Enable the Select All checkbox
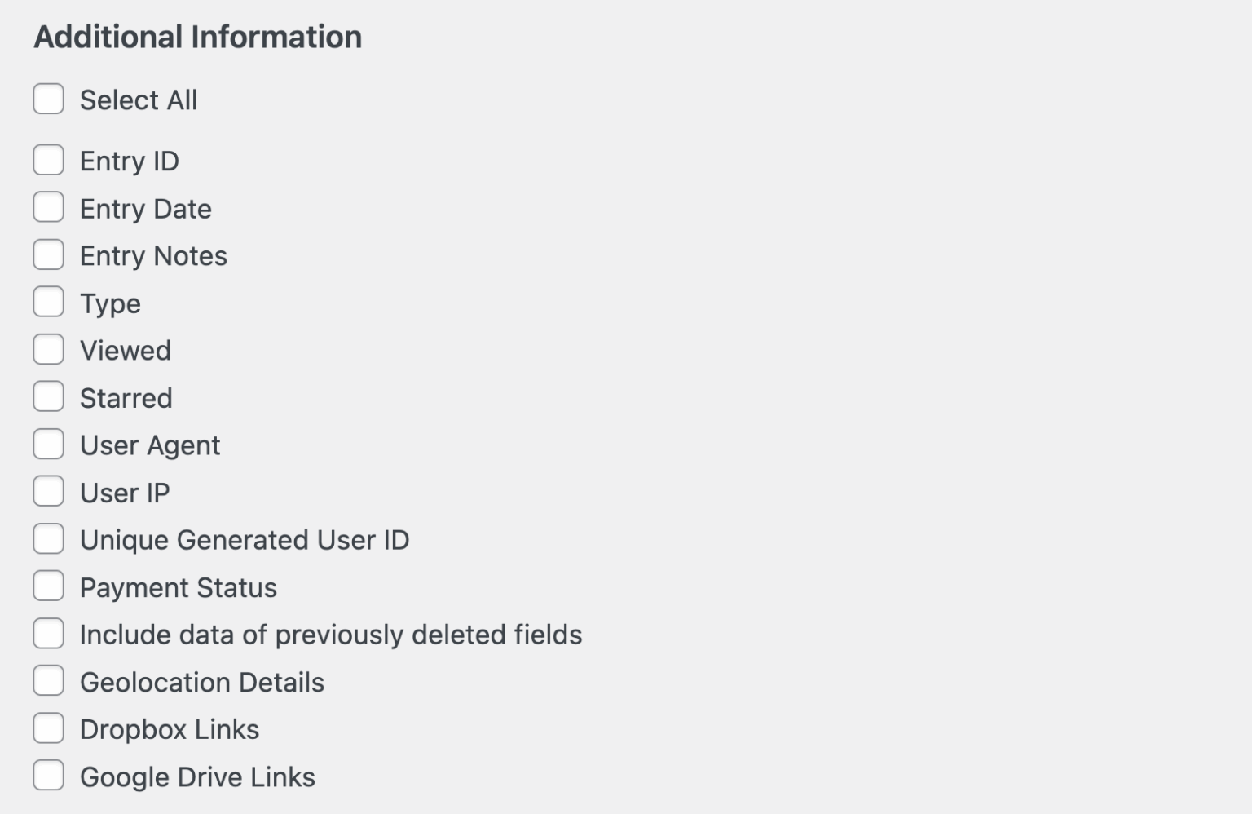This screenshot has height=814, width=1252. coord(48,99)
